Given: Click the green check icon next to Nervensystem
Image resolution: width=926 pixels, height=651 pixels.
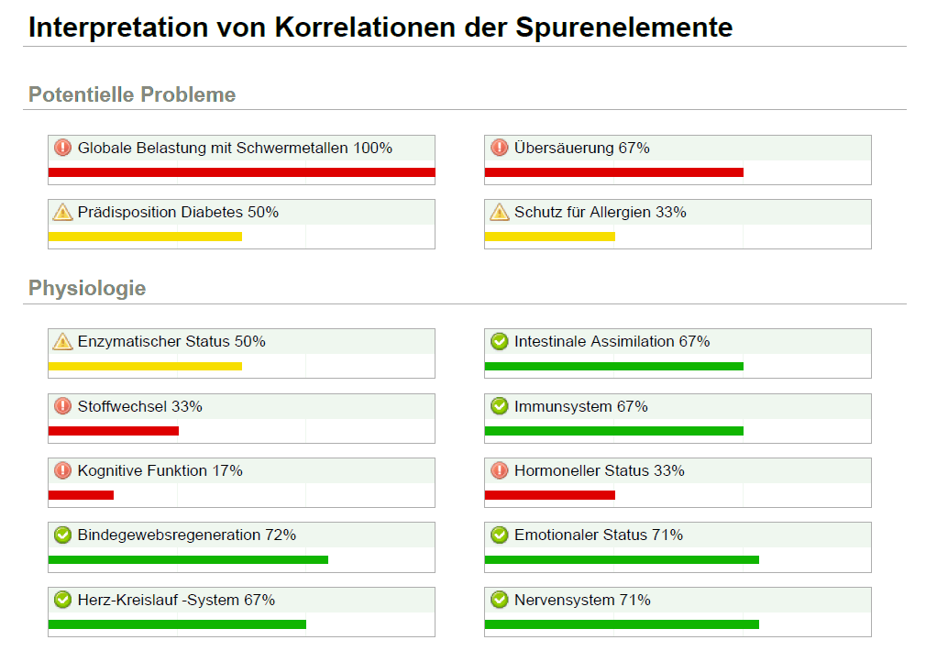Looking at the screenshot, I should point(499,601).
